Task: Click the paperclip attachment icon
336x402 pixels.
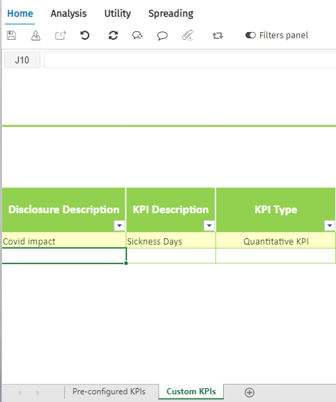Action: [188, 36]
